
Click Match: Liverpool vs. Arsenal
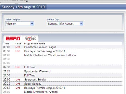41,92
